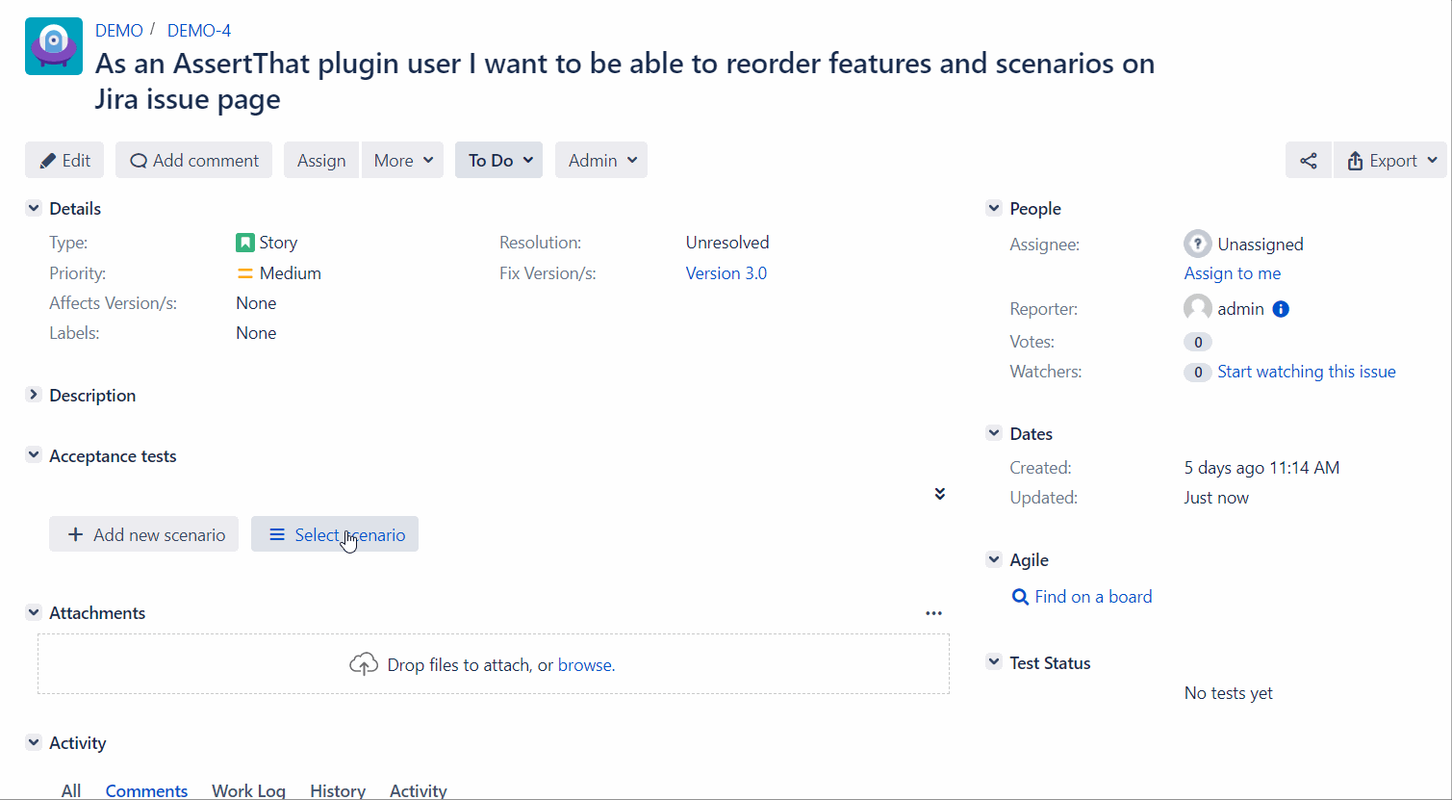
Task: Click the Unresolved resolution value
Action: point(727,243)
